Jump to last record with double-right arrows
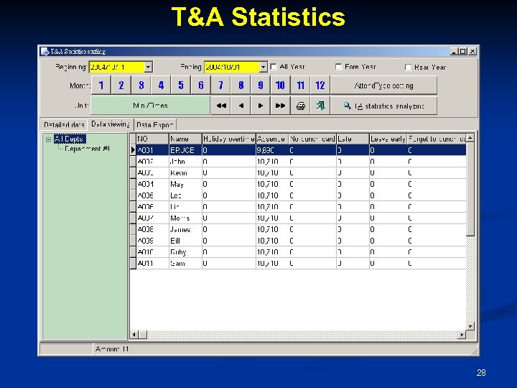This screenshot has height=388, width=517. point(280,106)
